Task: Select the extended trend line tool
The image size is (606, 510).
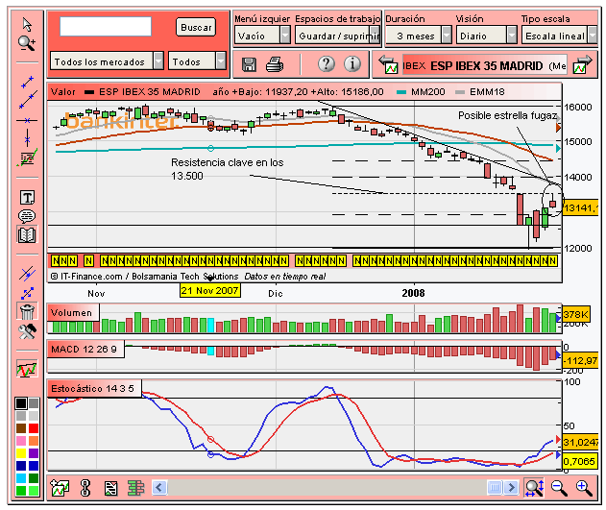Action: click(28, 100)
